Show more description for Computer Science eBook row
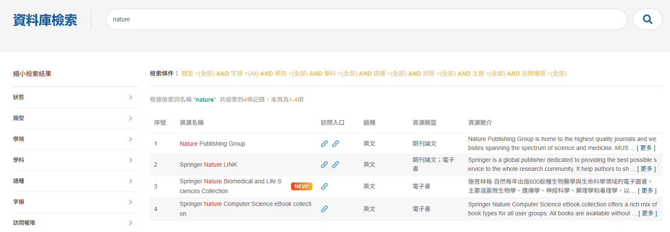This screenshot has height=232, width=670. tap(647, 213)
